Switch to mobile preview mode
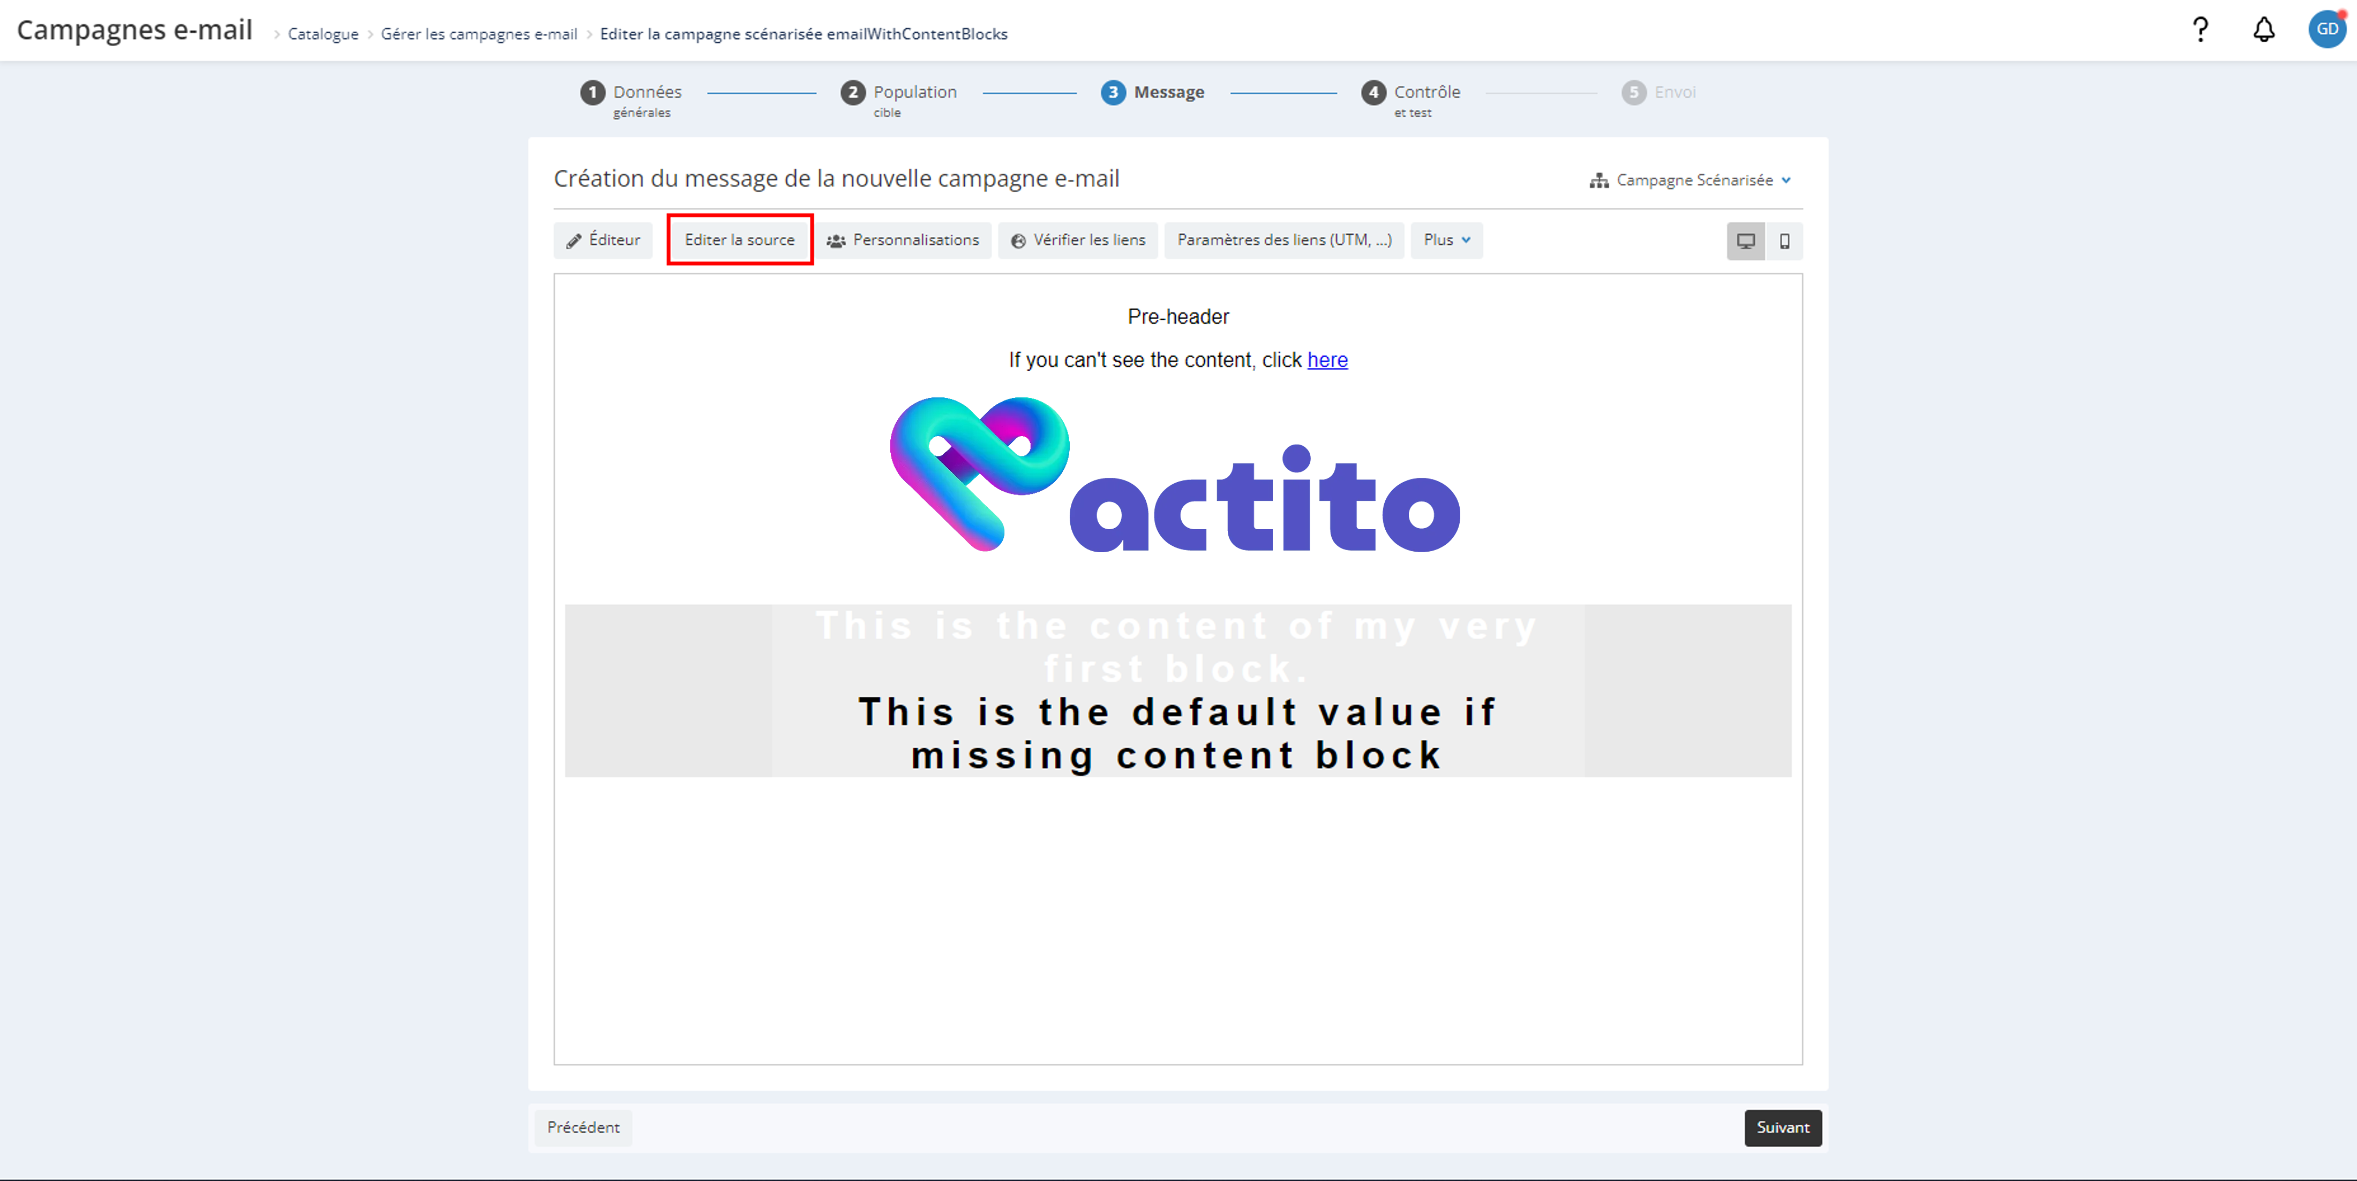 pyautogui.click(x=1784, y=242)
